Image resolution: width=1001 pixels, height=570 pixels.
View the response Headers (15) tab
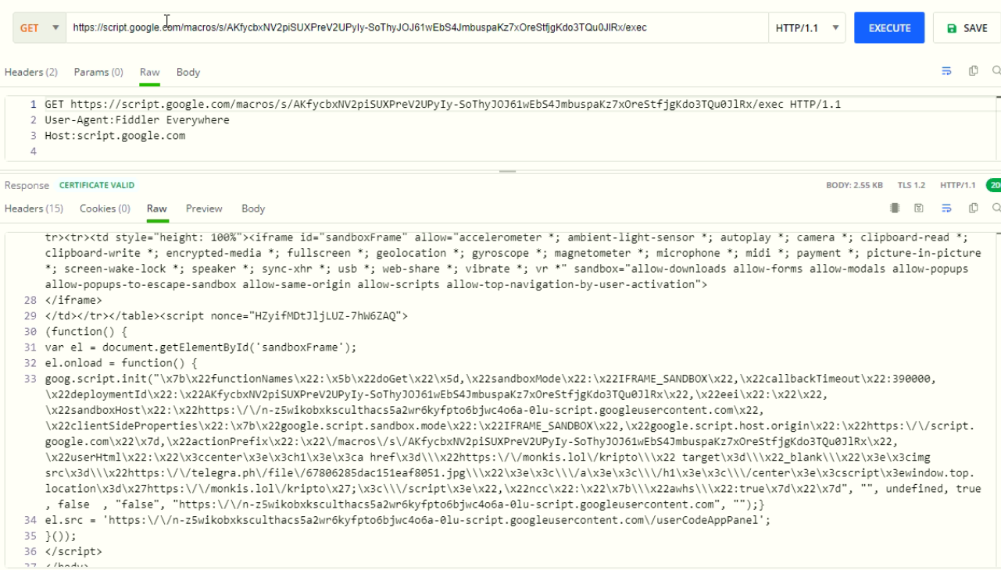[x=34, y=208]
